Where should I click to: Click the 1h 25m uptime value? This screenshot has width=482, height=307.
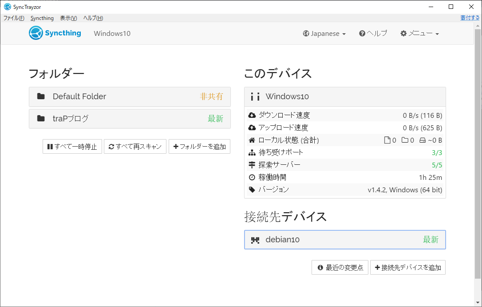click(431, 178)
